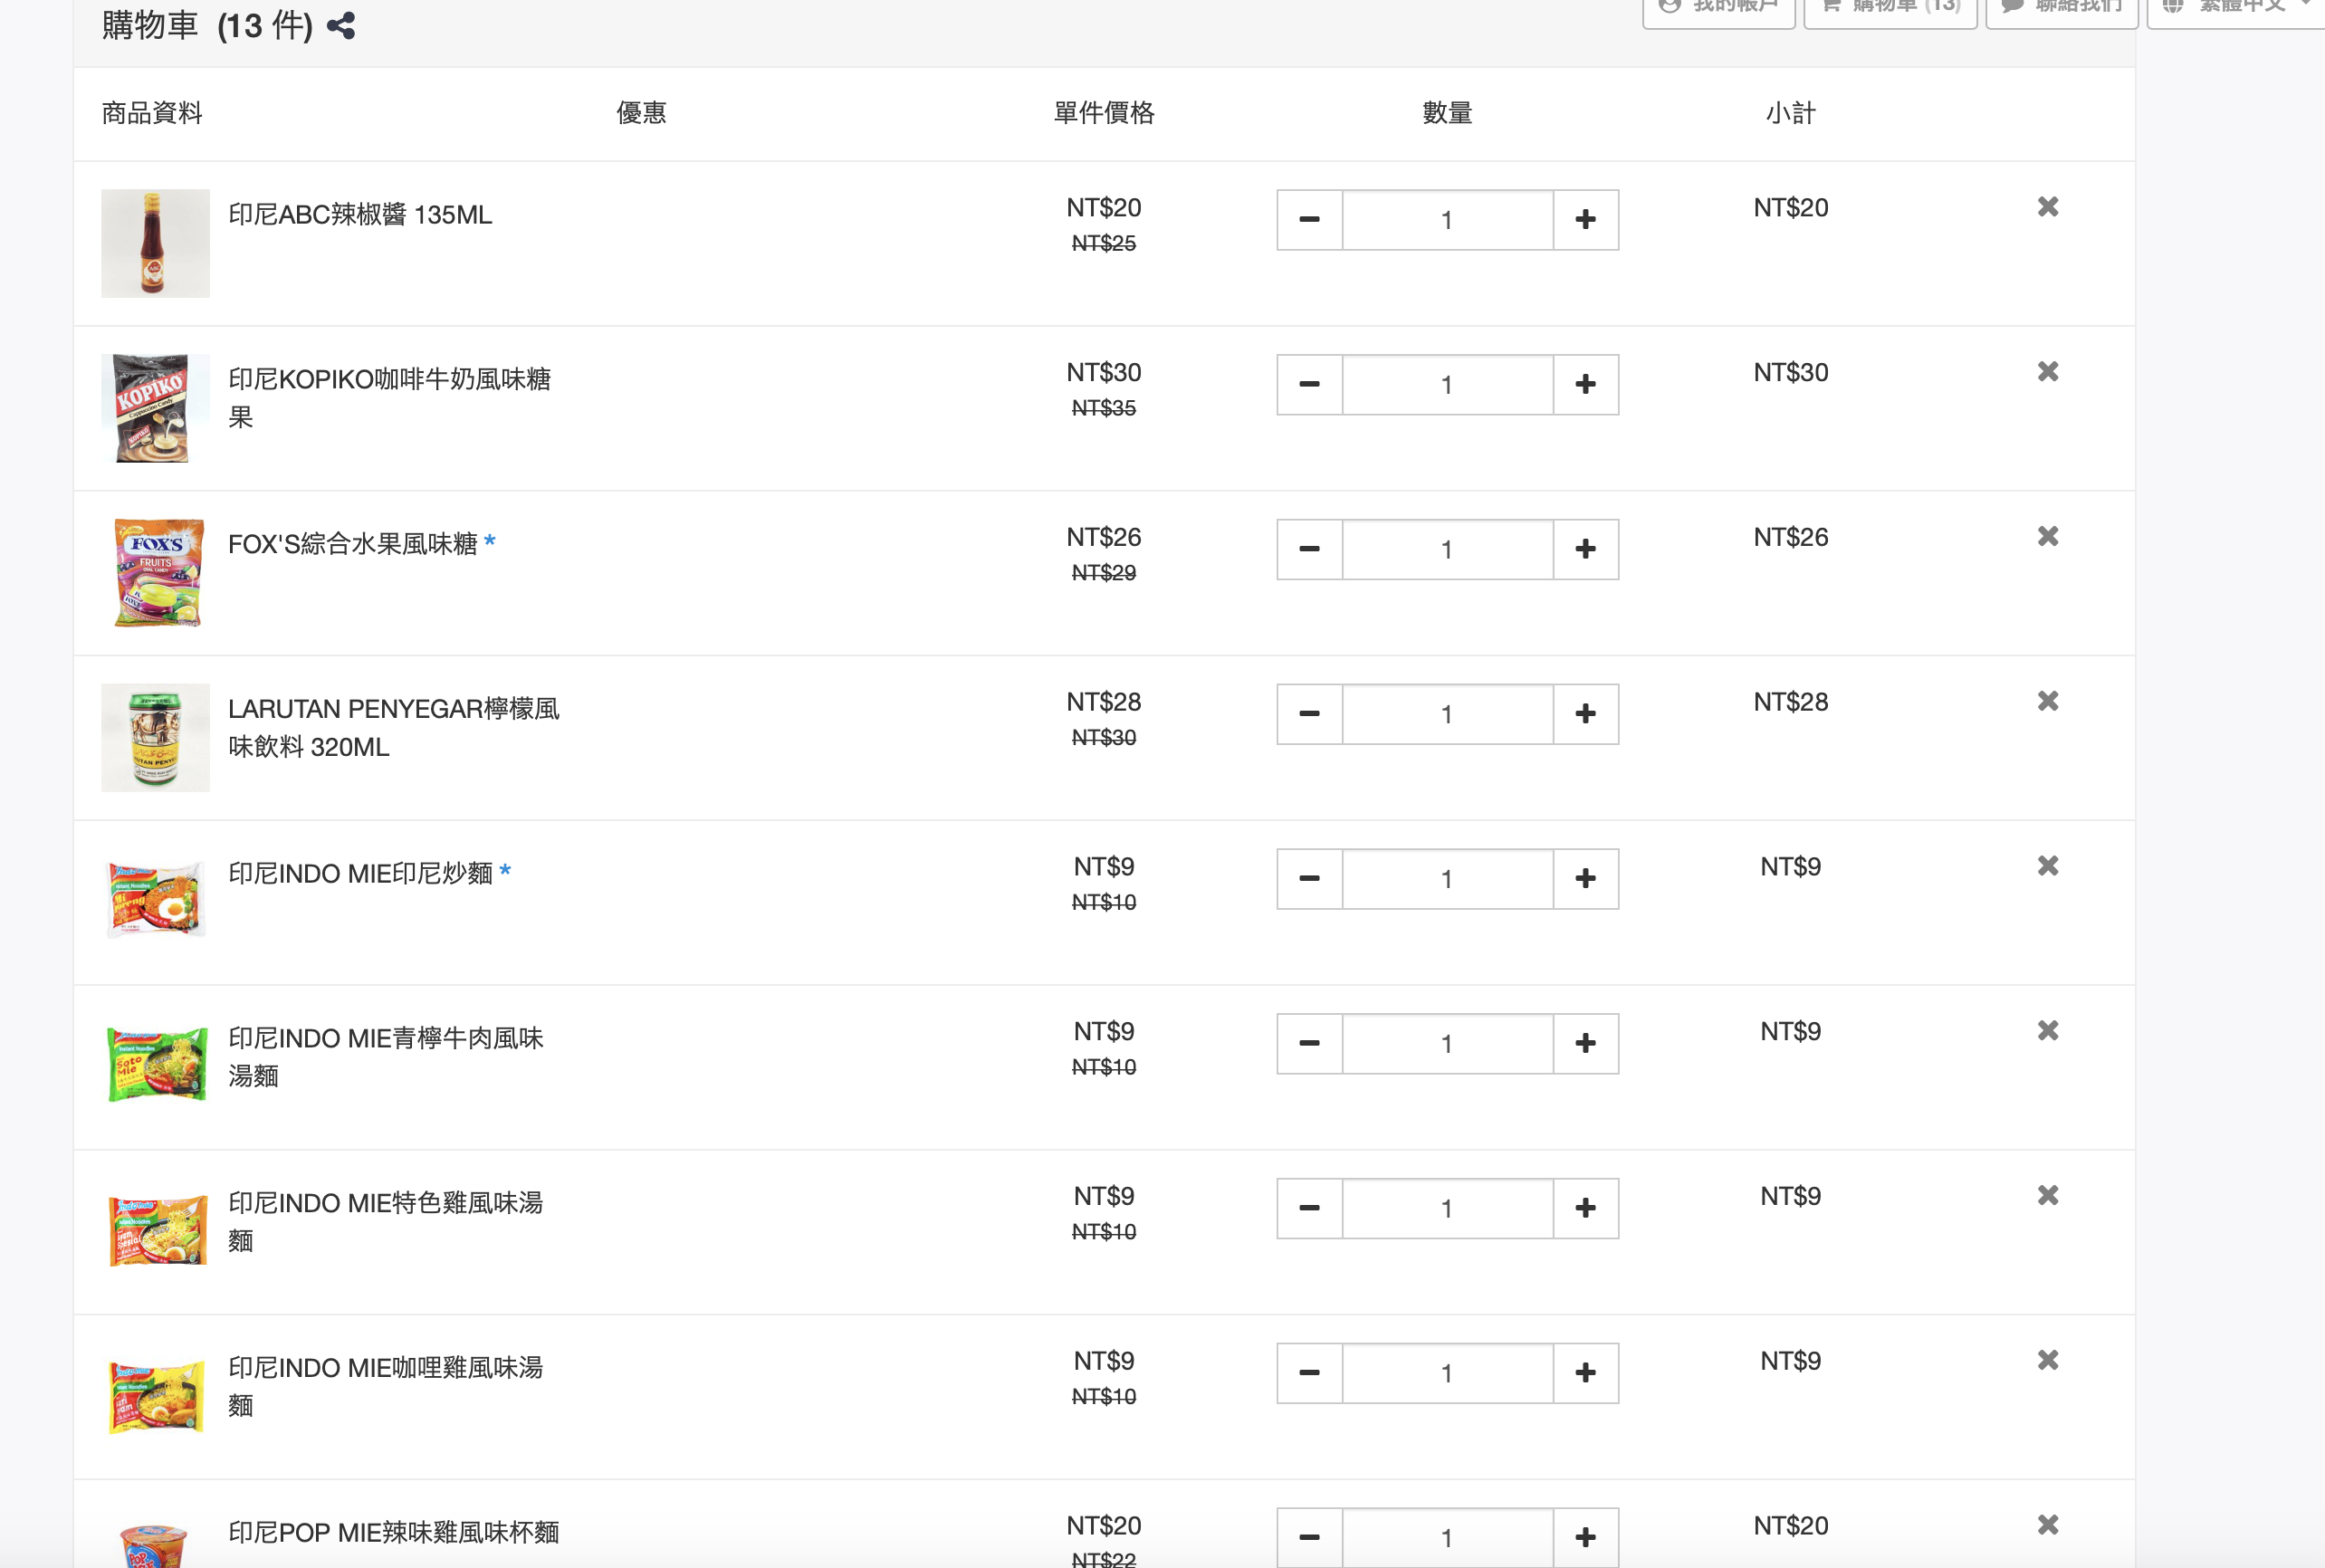The image size is (2325, 1568).
Task: Open 印尼INDO MIE咖哩雞風味湯麵 product link
Action: point(386,1387)
